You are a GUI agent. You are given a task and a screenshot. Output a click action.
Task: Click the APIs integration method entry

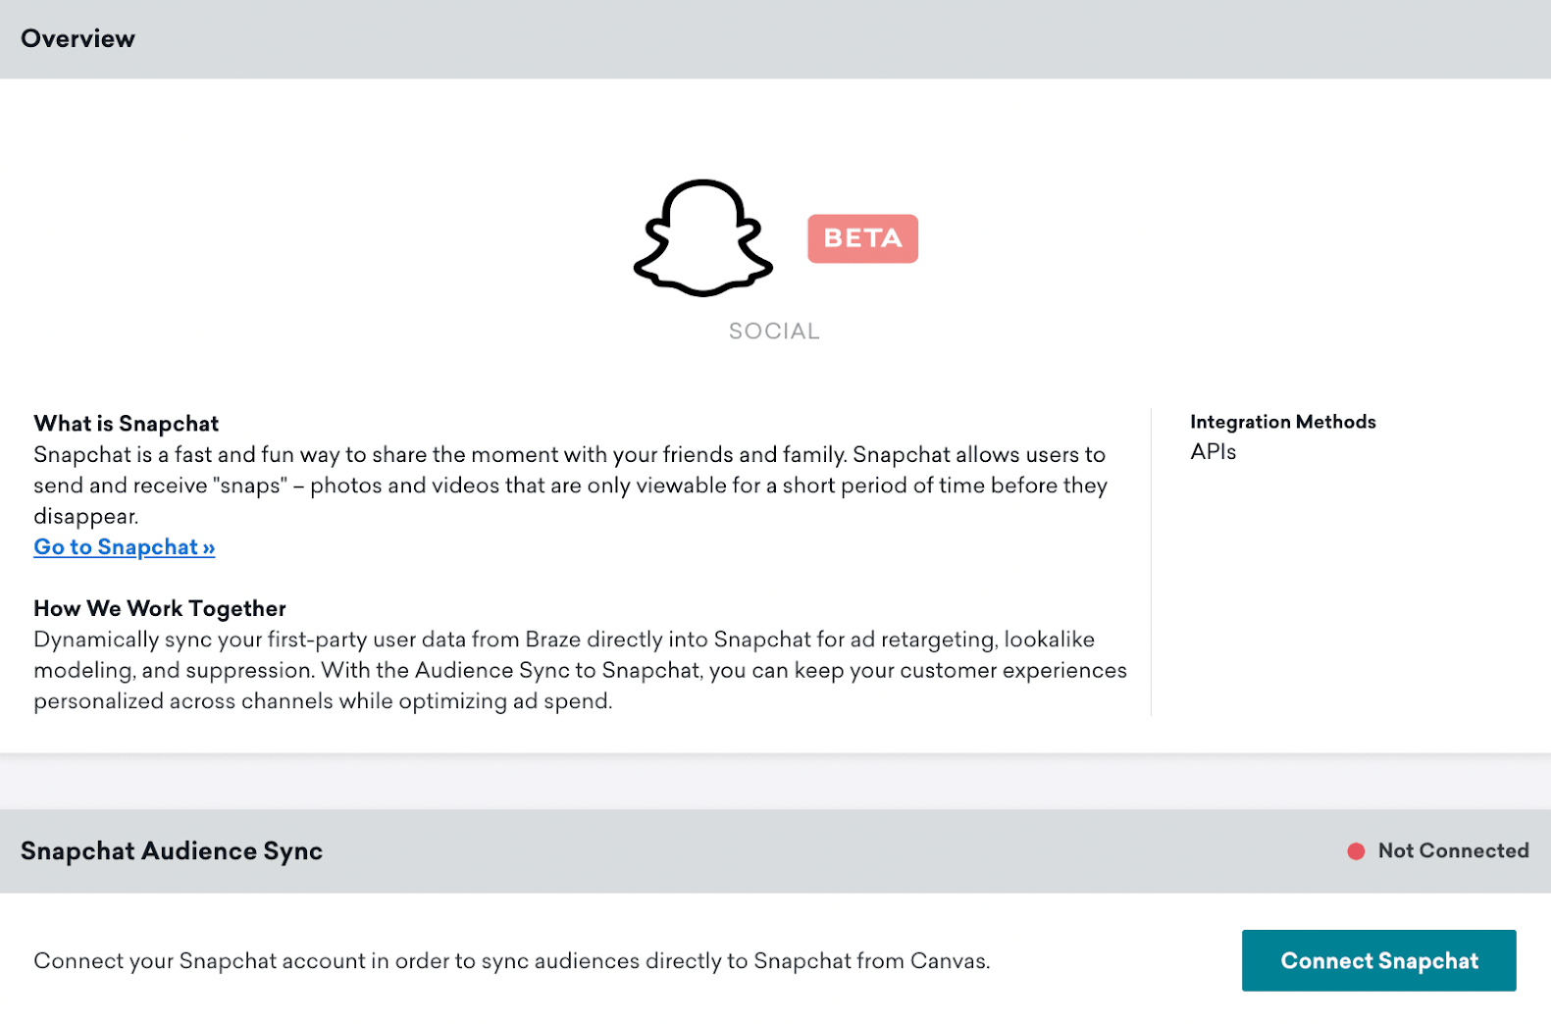click(x=1214, y=452)
